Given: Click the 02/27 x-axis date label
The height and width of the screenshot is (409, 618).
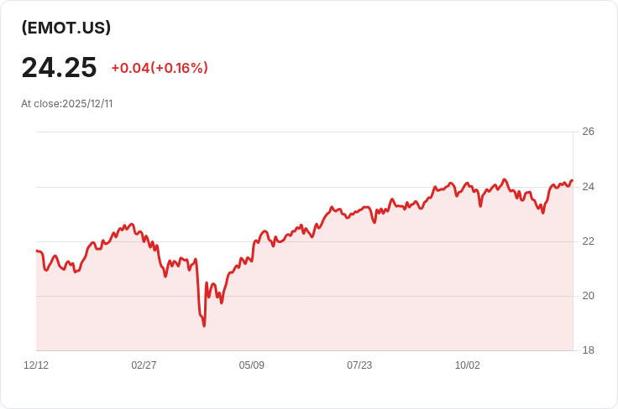Looking at the screenshot, I should [144, 365].
